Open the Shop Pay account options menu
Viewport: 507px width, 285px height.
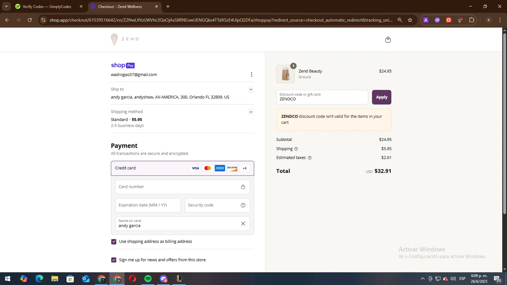point(251,75)
